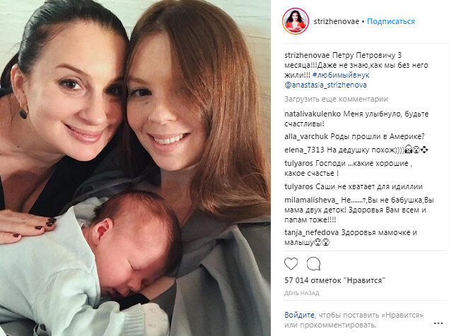This screenshot has width=449, height=336.
Task: Expand Загрузить еще комментарии
Action: (x=336, y=100)
